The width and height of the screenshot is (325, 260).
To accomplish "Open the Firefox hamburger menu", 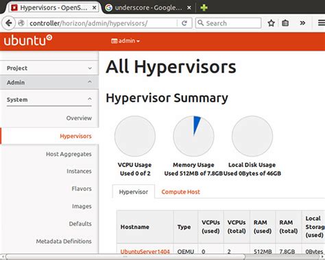I will tap(322, 23).
